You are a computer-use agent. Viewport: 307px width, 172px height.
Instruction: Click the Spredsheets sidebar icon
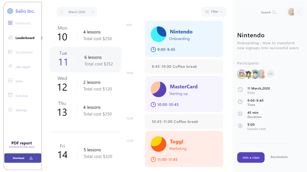10,52
